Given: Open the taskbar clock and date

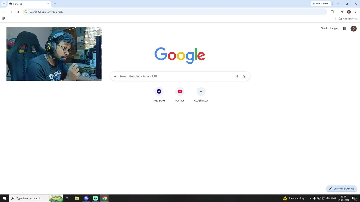Looking at the screenshot, I should click(x=343, y=198).
